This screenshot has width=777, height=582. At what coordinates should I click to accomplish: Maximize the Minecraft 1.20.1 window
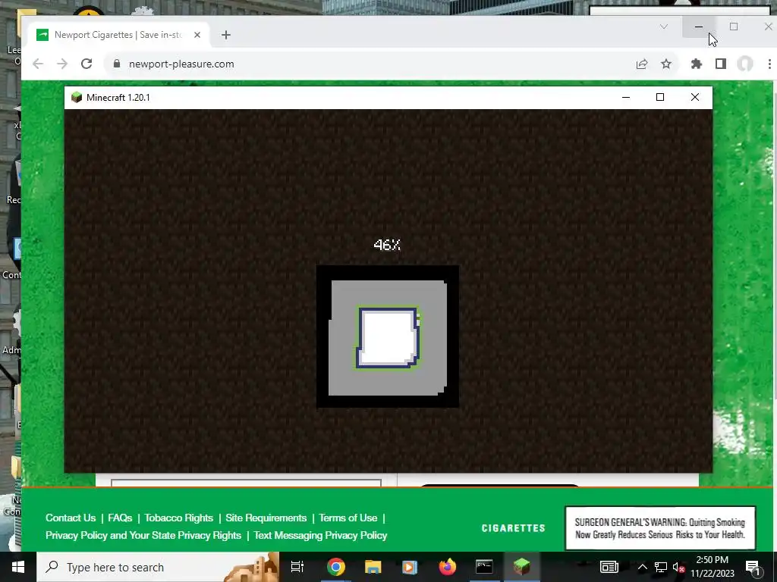click(660, 98)
